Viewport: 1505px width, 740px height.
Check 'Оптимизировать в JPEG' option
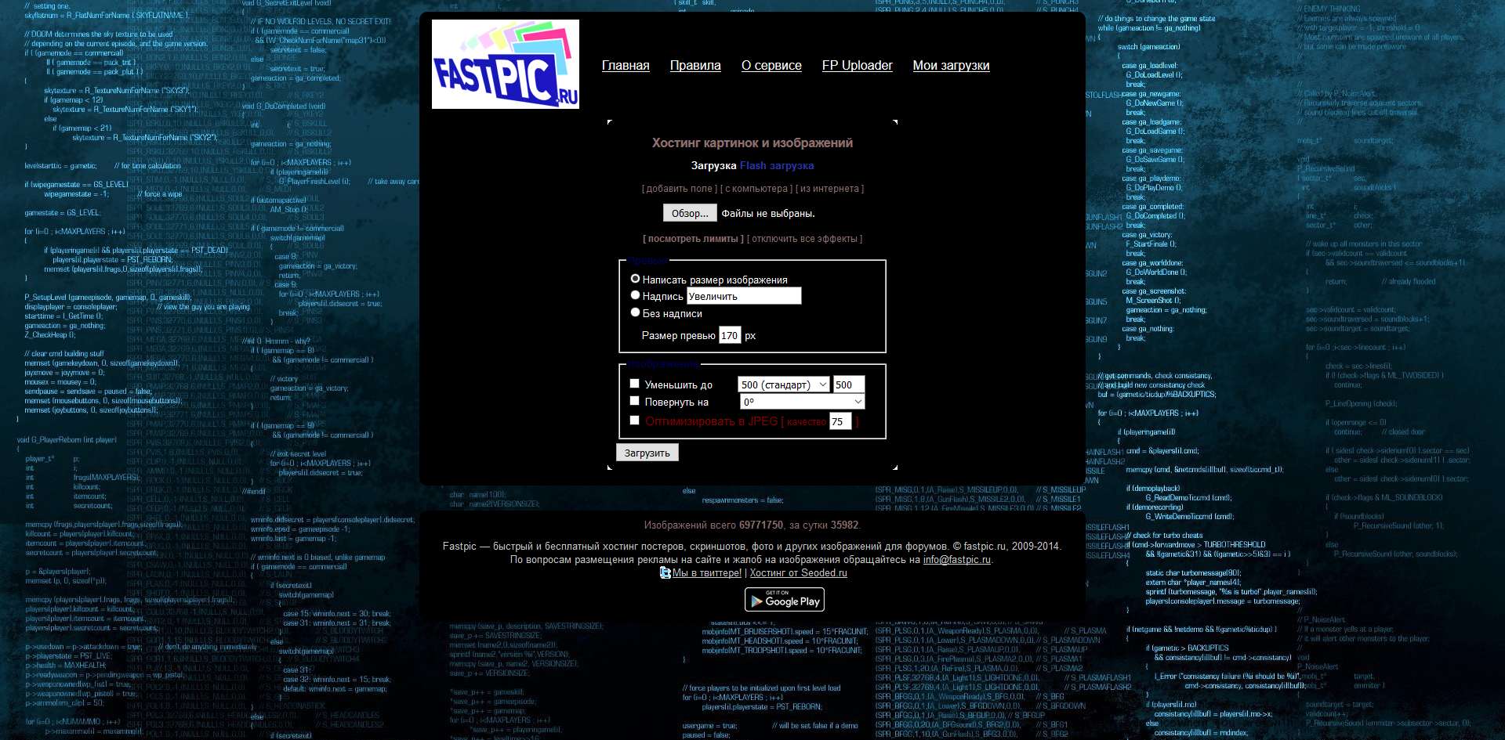633,420
